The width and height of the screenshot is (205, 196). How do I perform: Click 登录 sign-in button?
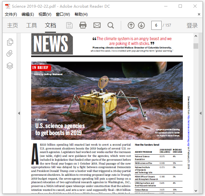coord(192,25)
